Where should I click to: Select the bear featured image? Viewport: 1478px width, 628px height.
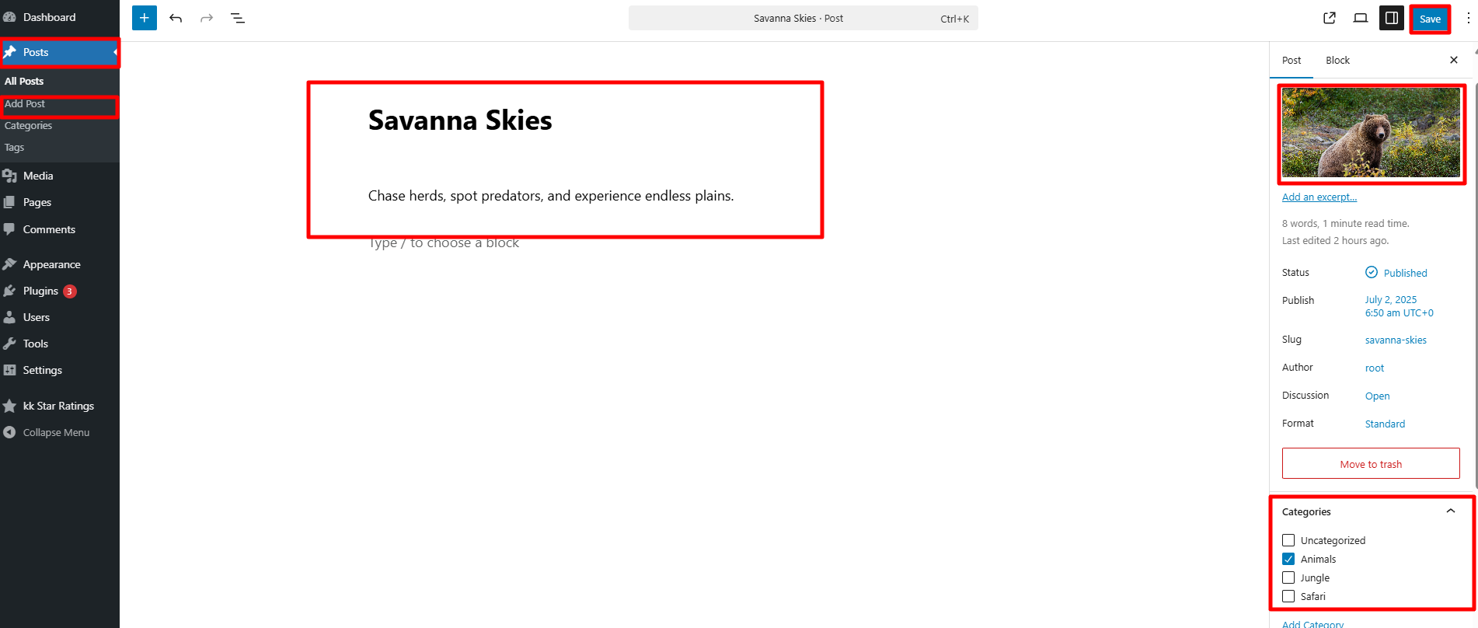click(x=1371, y=132)
